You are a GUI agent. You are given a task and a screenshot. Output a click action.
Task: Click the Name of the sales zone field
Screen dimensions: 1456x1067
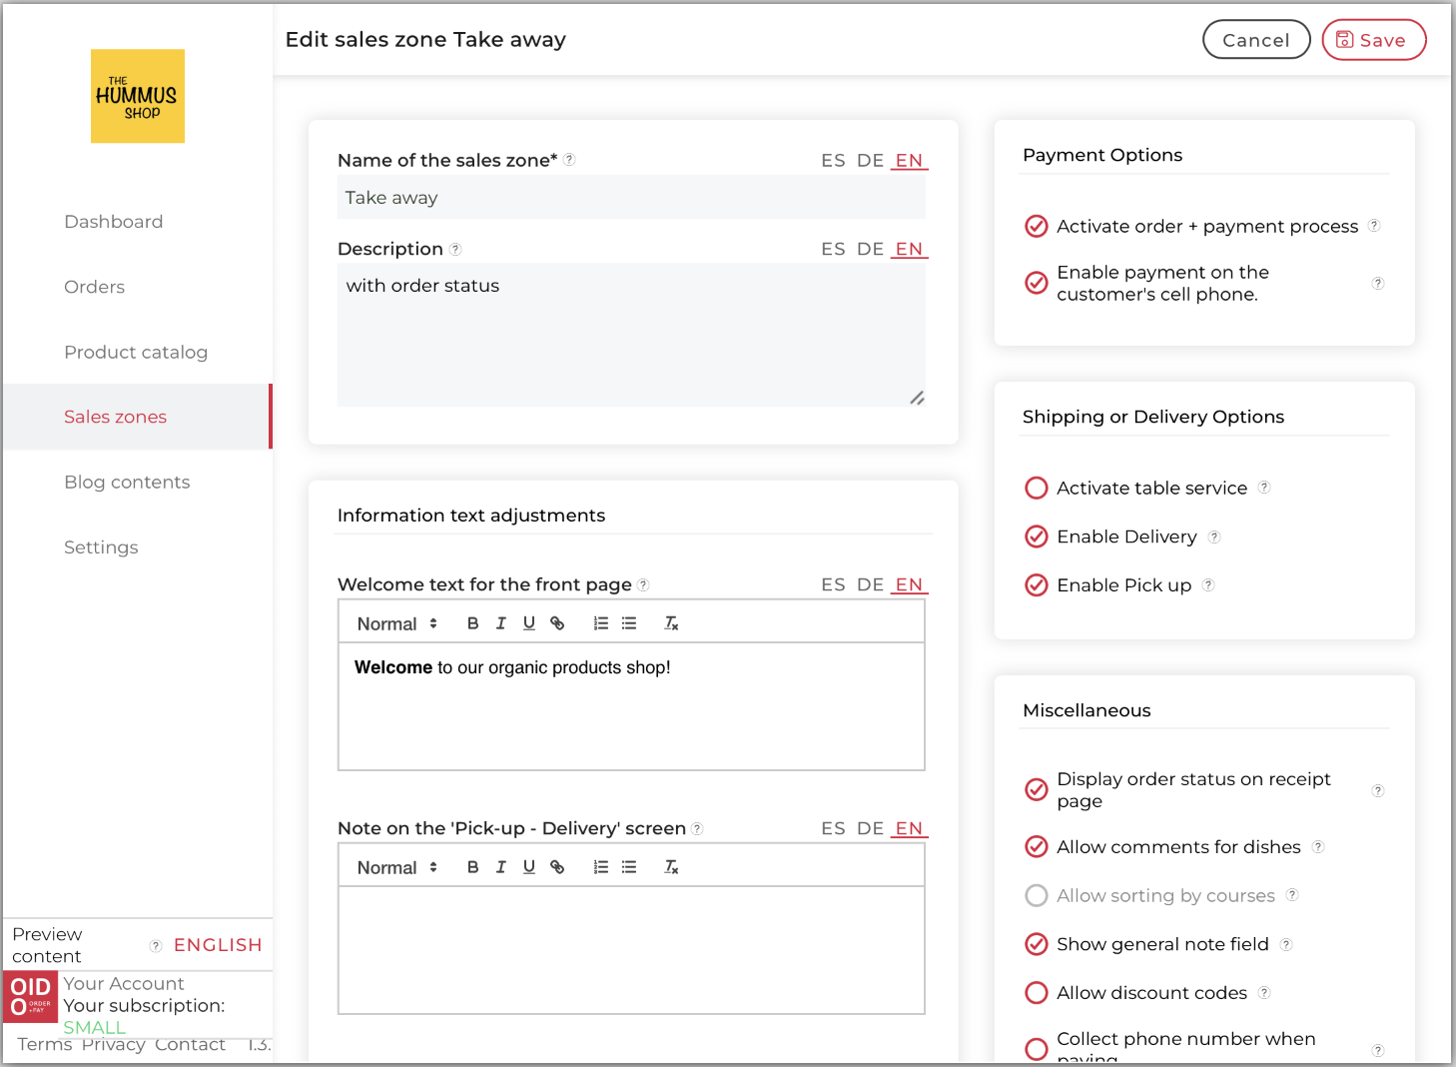coord(631,198)
